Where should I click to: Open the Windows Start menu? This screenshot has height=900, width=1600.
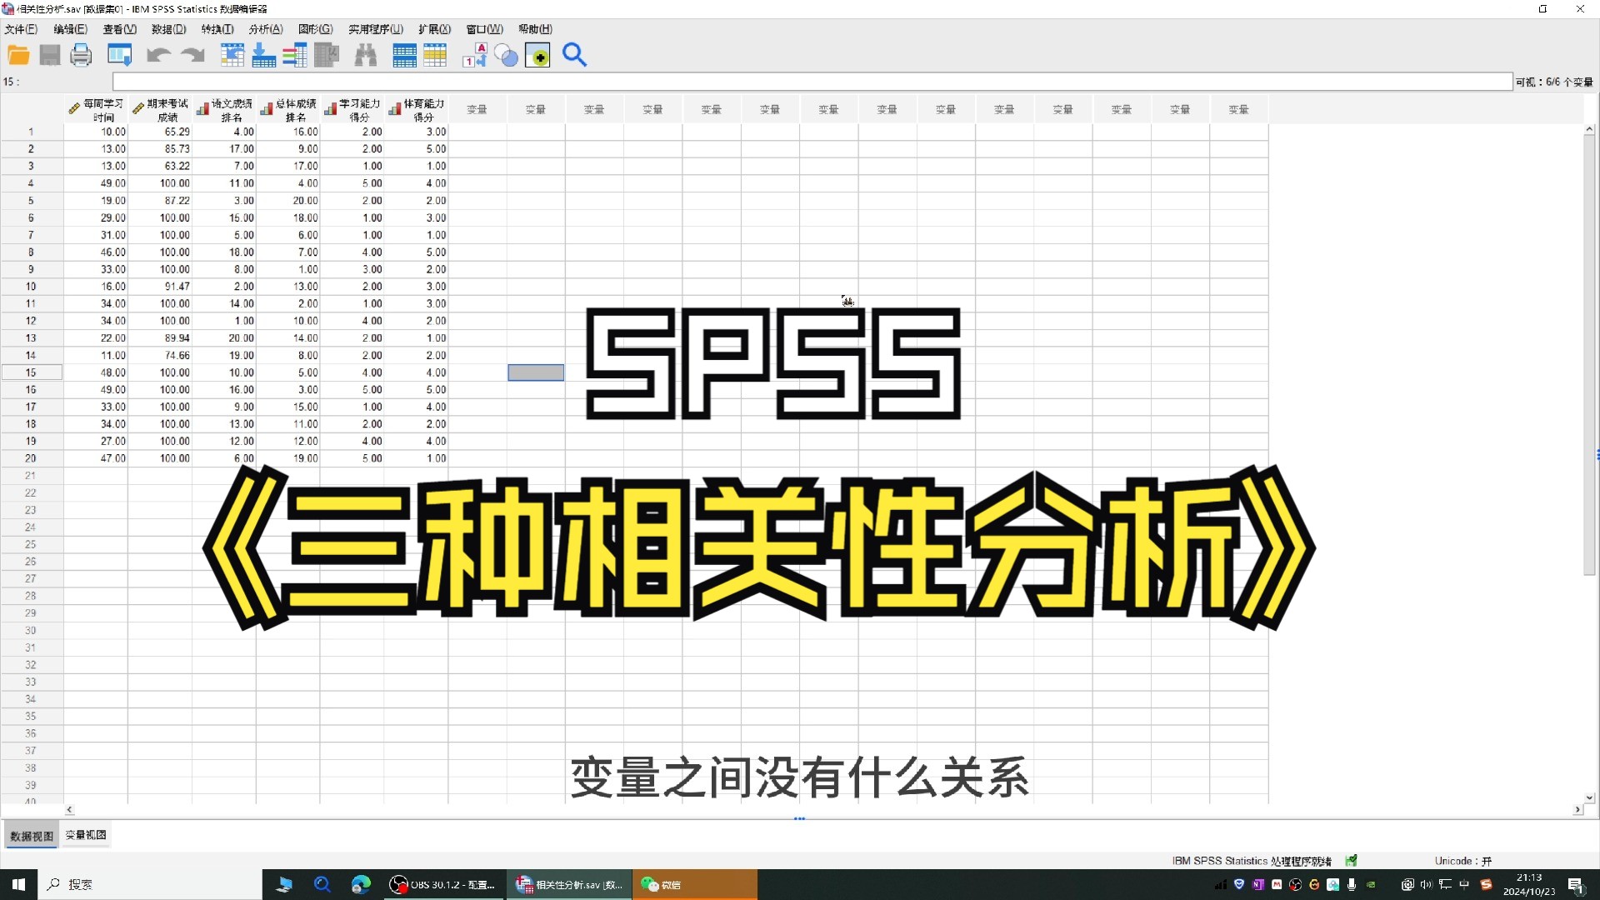pyautogui.click(x=18, y=884)
